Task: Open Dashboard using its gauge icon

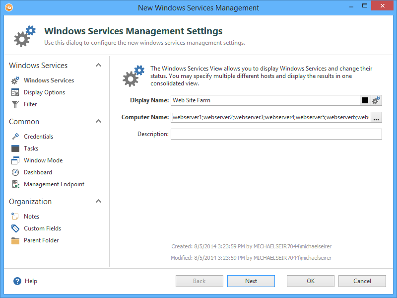Action: pyautogui.click(x=15, y=172)
